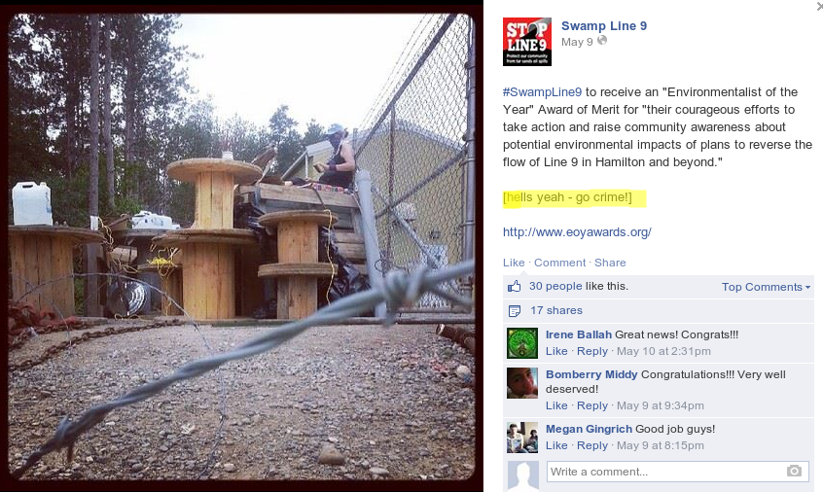Click the thumbs-up likes icon

[x=515, y=286]
